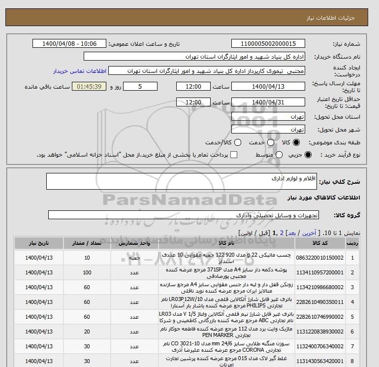Click the response deadline date 1400/04/13 field

pyautogui.click(x=268, y=86)
